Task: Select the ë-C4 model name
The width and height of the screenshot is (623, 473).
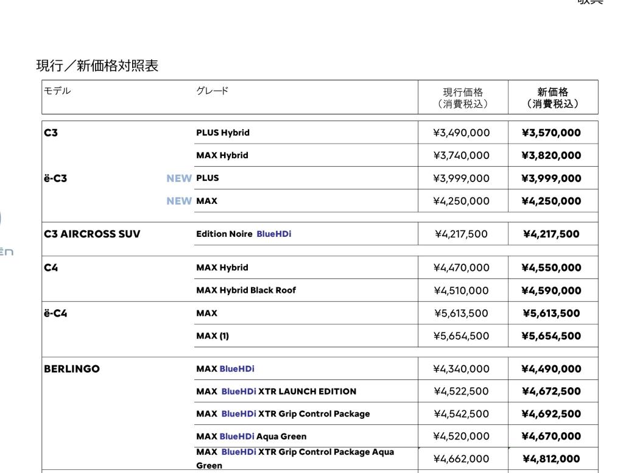Action: tap(55, 314)
